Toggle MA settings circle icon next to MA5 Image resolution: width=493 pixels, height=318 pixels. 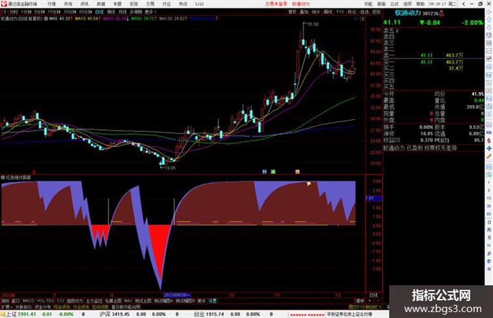coord(46,19)
